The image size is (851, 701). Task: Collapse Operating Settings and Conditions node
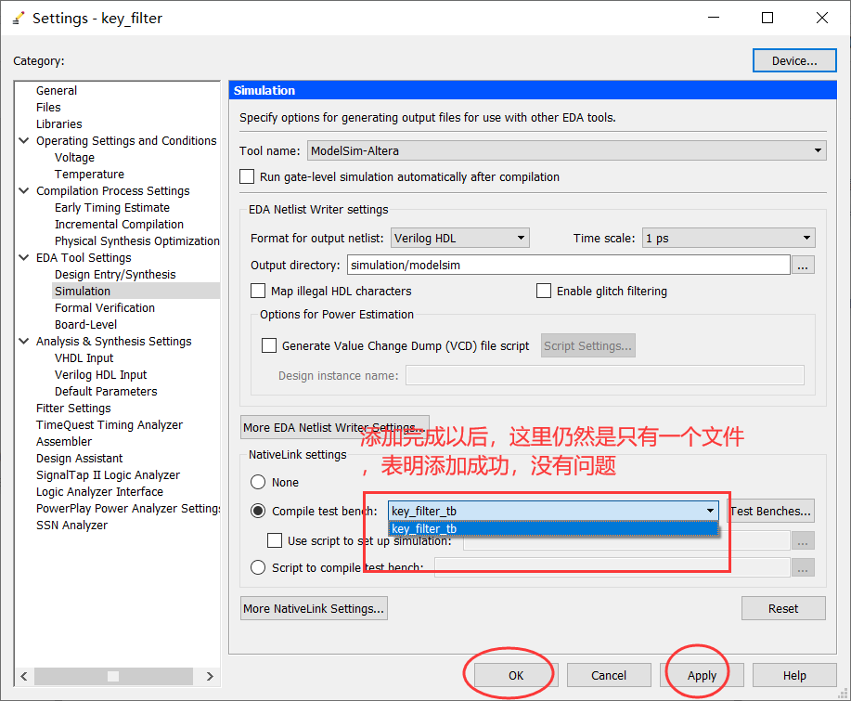click(x=24, y=140)
